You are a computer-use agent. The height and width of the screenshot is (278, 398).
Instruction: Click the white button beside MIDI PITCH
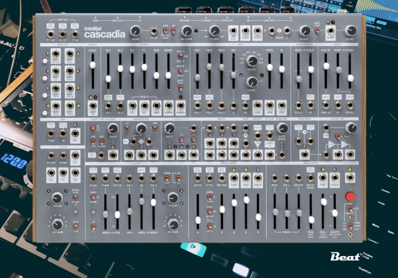[x=45, y=61]
